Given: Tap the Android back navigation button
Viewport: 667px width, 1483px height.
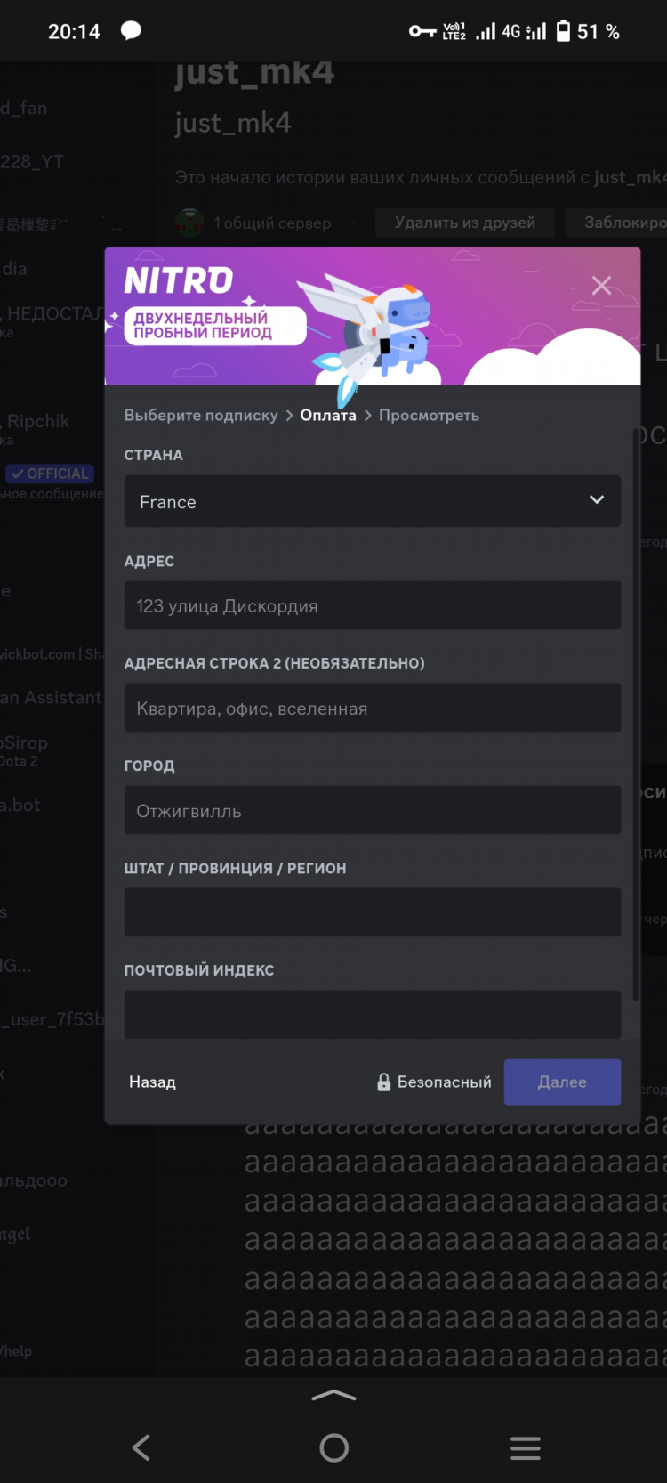Looking at the screenshot, I should pos(141,1447).
